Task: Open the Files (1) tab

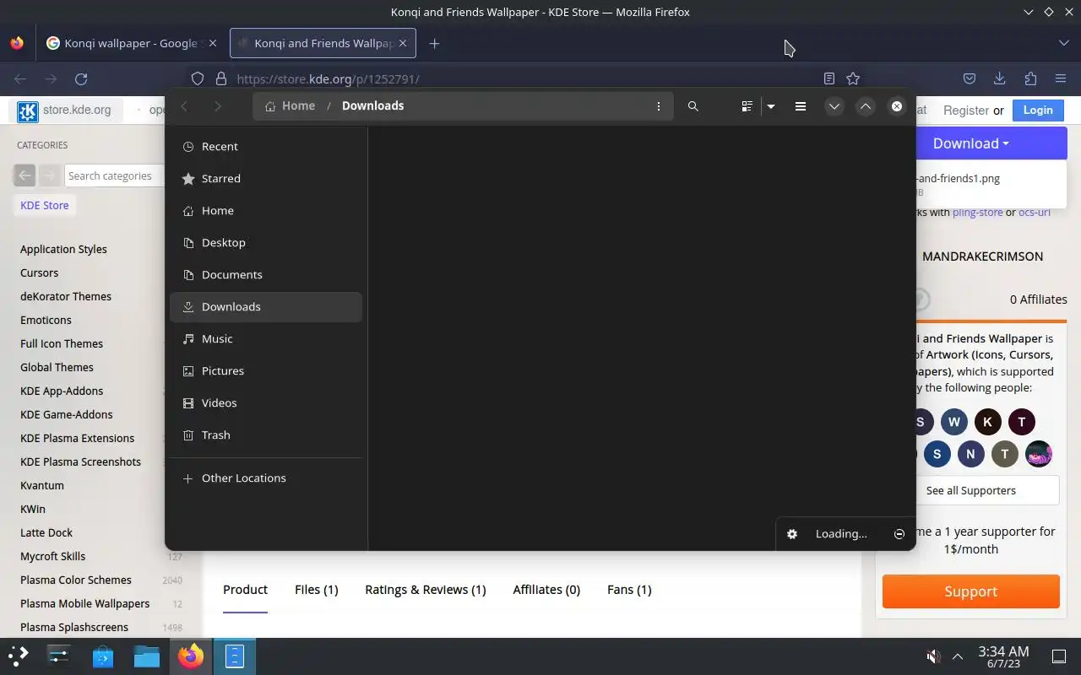Action: coord(317,590)
